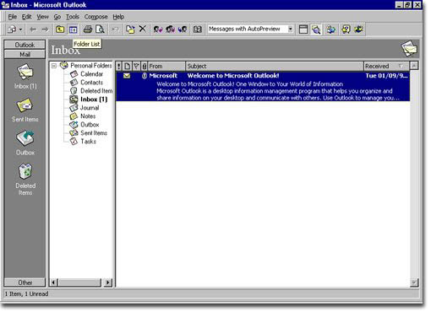Sort by the Flag Status column header
This screenshot has height=312, width=431.
pos(136,66)
